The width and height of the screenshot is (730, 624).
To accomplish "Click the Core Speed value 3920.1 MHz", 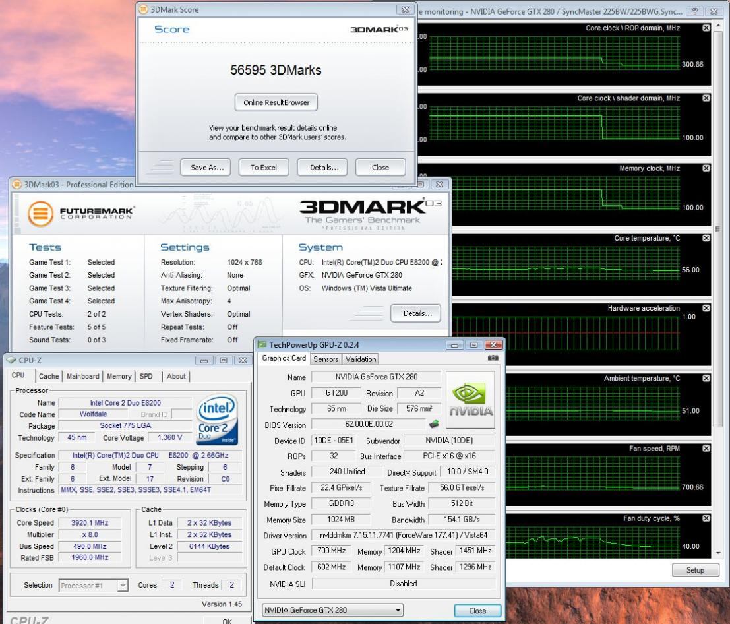I will (x=90, y=523).
